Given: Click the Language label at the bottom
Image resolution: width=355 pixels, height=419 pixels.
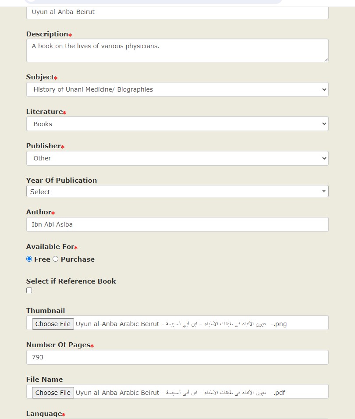Looking at the screenshot, I should point(44,414).
